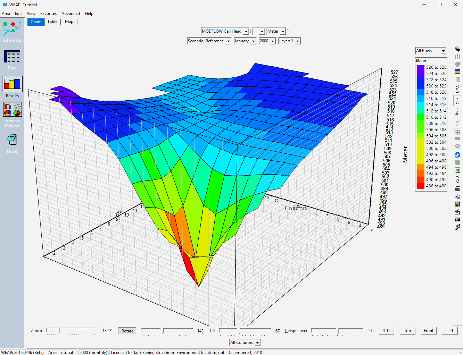Click the 526 to 528 legend swatch
The height and width of the screenshot is (355, 463).
421,67
